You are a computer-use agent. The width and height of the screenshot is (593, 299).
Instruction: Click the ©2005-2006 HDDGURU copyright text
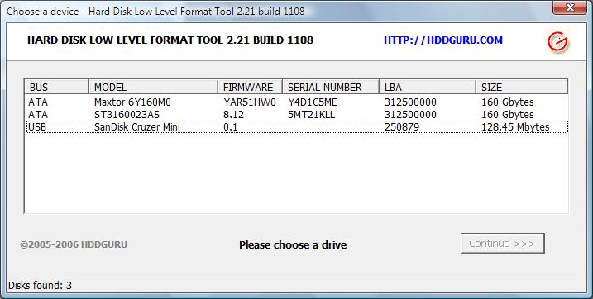[74, 244]
